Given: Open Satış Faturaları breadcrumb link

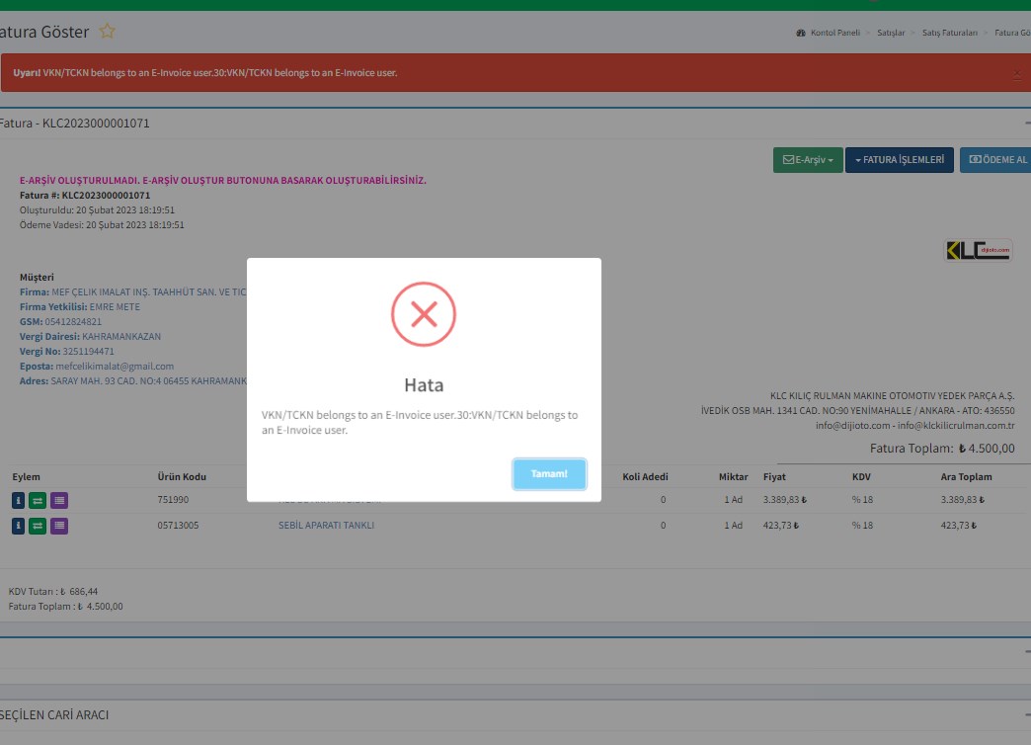Looking at the screenshot, I should [949, 33].
